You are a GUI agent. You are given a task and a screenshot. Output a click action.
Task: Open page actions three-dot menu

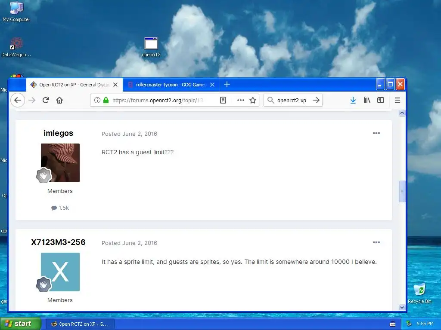tap(240, 100)
